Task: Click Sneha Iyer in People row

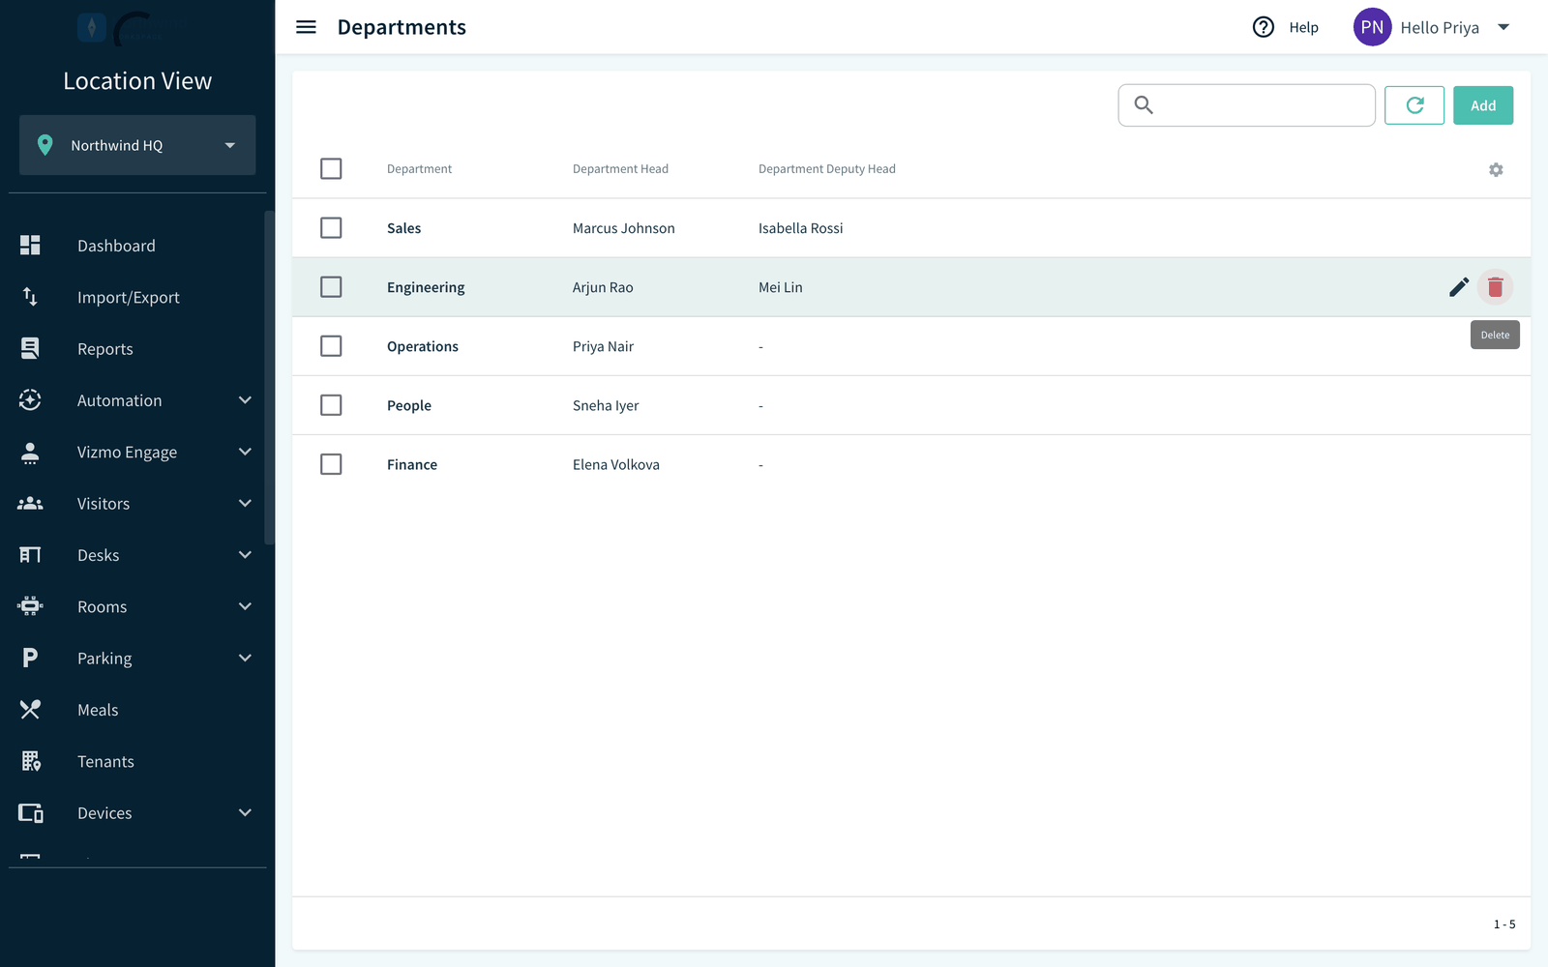Action: (606, 405)
